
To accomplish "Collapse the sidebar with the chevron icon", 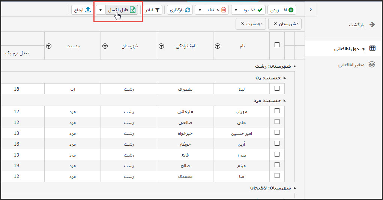I will point(311,9).
